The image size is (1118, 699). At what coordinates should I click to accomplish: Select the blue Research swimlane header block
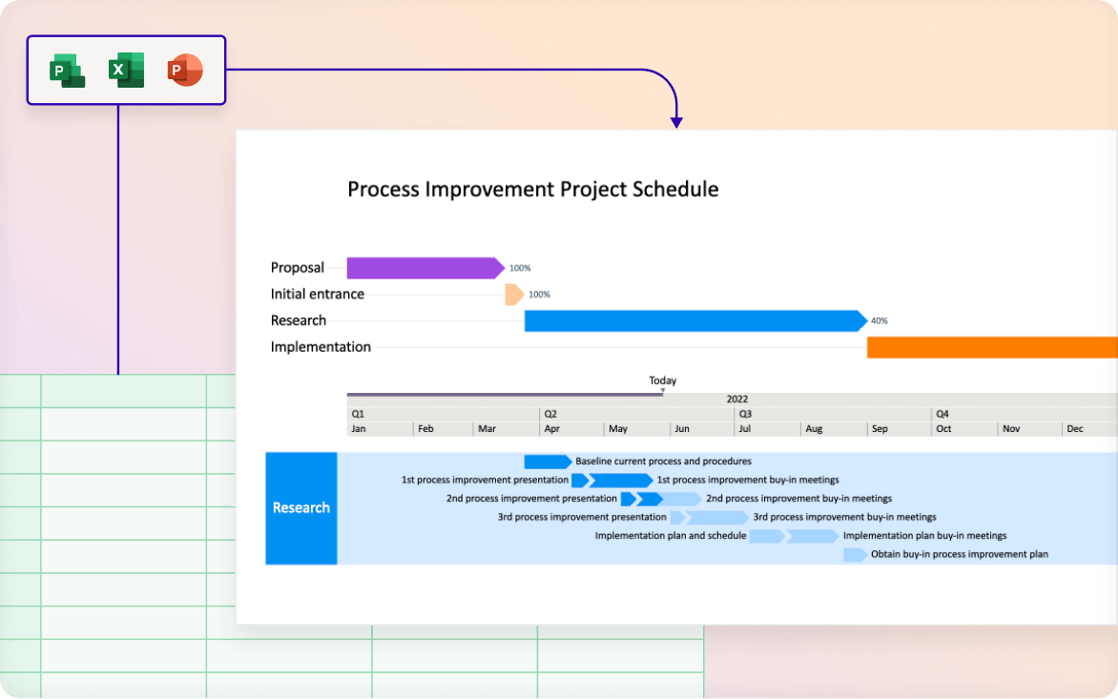300,508
